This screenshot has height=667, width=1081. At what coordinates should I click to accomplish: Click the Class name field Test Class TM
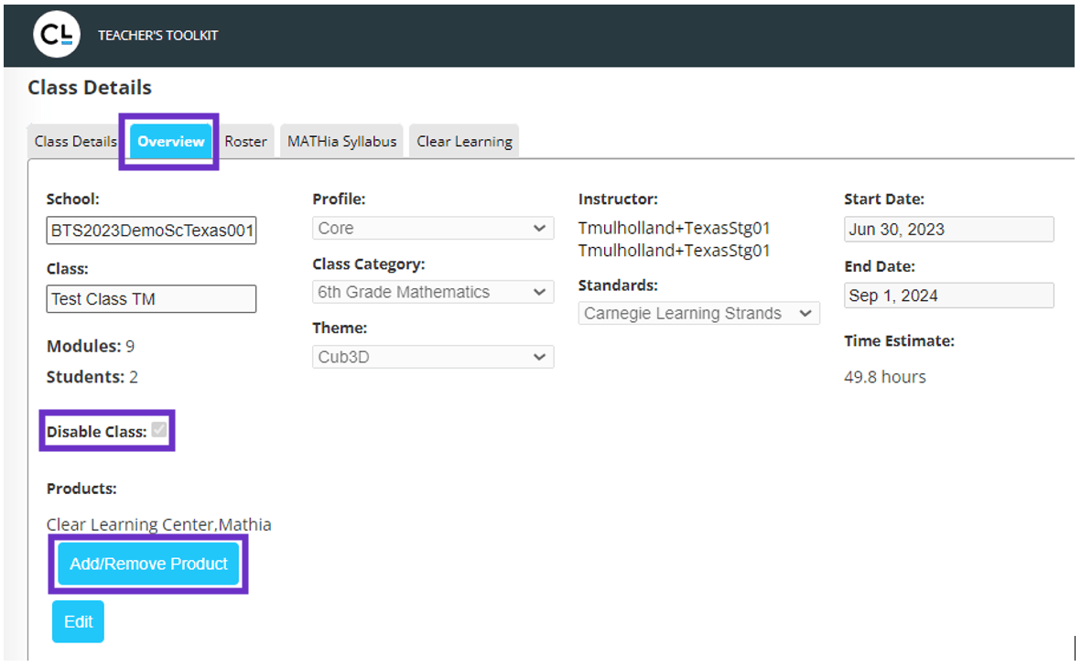click(151, 299)
